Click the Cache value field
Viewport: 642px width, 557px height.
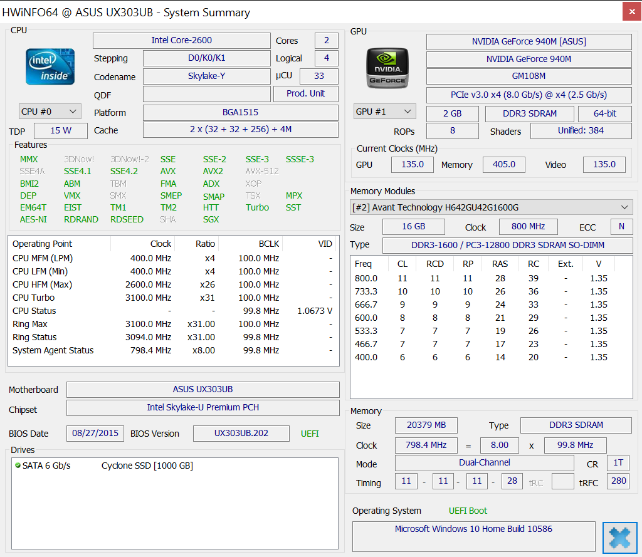coord(240,130)
